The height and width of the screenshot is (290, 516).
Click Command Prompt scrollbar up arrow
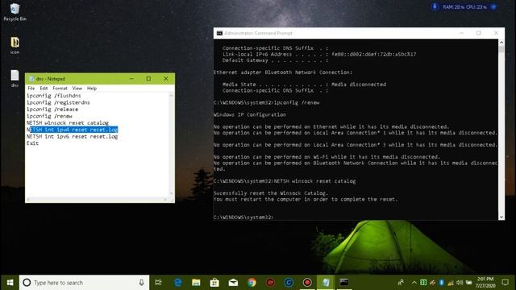point(501,43)
